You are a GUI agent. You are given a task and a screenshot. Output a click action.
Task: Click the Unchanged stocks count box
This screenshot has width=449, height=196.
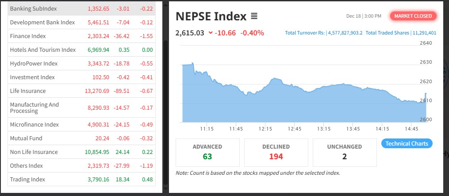(x=345, y=152)
